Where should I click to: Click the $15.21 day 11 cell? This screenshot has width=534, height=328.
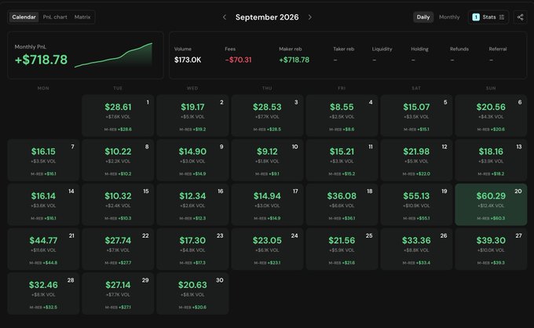point(342,160)
